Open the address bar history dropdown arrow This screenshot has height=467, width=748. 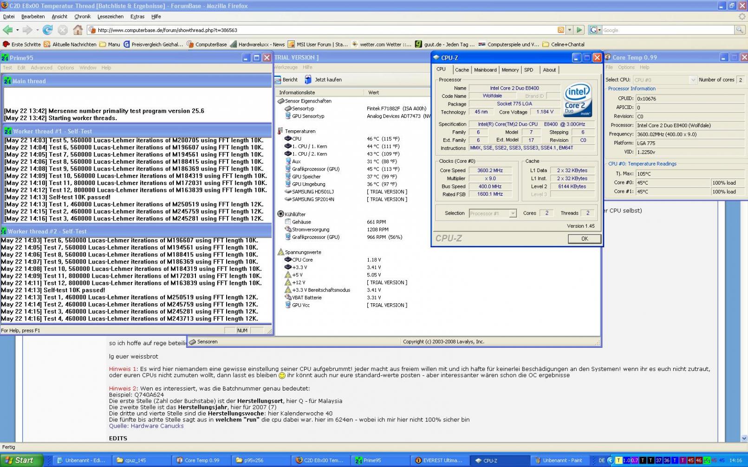(570, 30)
